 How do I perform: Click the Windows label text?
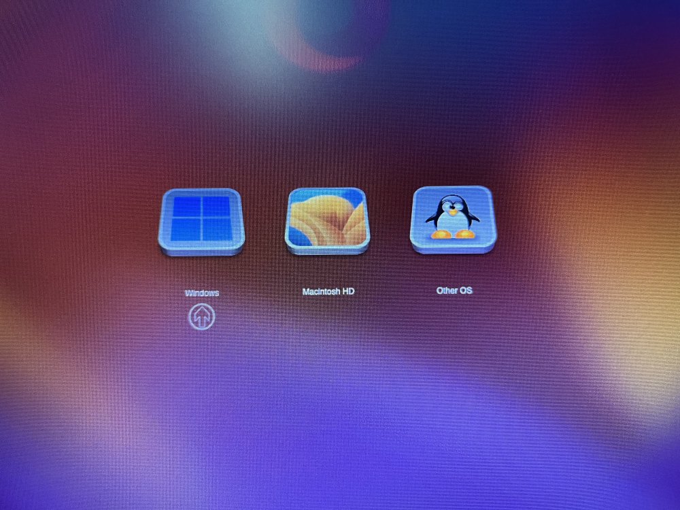(x=202, y=293)
